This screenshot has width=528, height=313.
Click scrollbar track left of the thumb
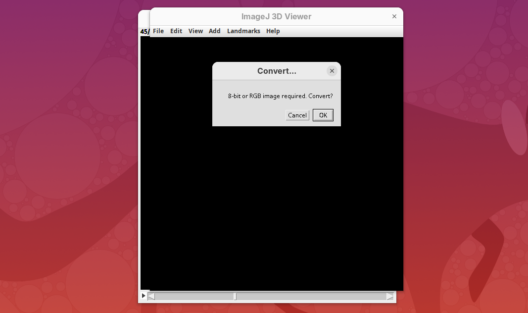tap(193, 297)
